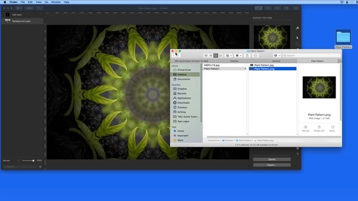This screenshot has width=358, height=201.
Task: Click Export button in Pixelmator export panel
Action: click(272, 165)
